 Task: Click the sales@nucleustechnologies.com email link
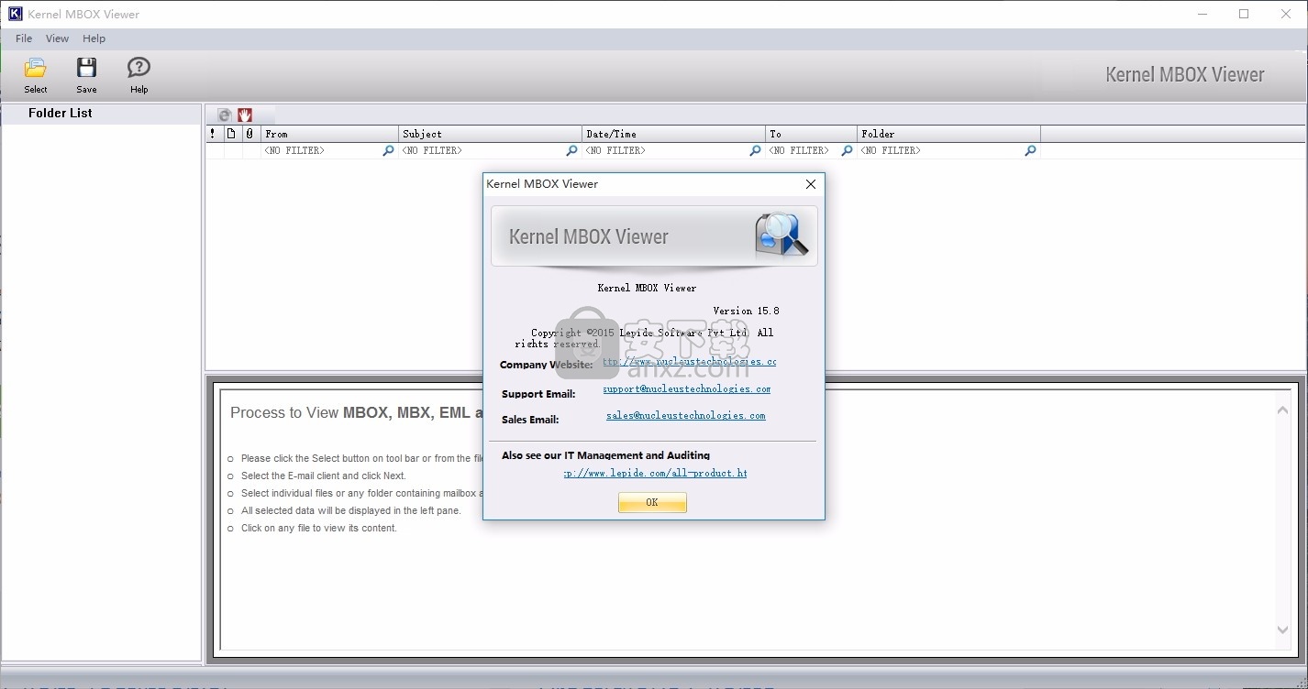click(685, 416)
